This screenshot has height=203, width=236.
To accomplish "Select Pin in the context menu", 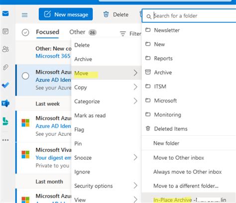I will [x=106, y=144].
